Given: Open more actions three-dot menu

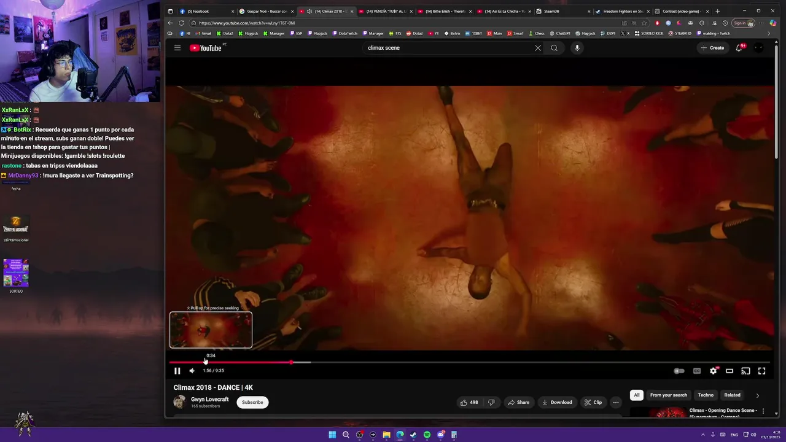Looking at the screenshot, I should (x=616, y=403).
